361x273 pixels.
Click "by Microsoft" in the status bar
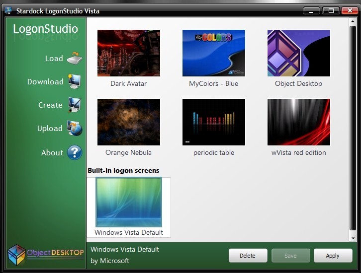110,261
